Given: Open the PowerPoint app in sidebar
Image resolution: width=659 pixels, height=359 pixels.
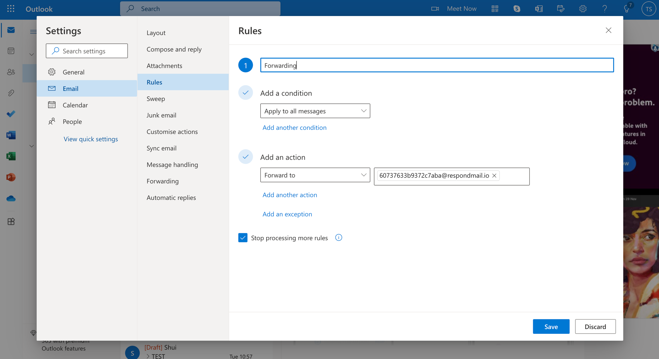Looking at the screenshot, I should (x=11, y=177).
